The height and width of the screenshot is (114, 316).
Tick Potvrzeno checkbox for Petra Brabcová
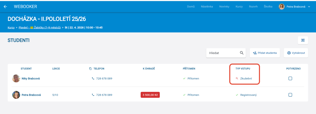[x=290, y=95]
